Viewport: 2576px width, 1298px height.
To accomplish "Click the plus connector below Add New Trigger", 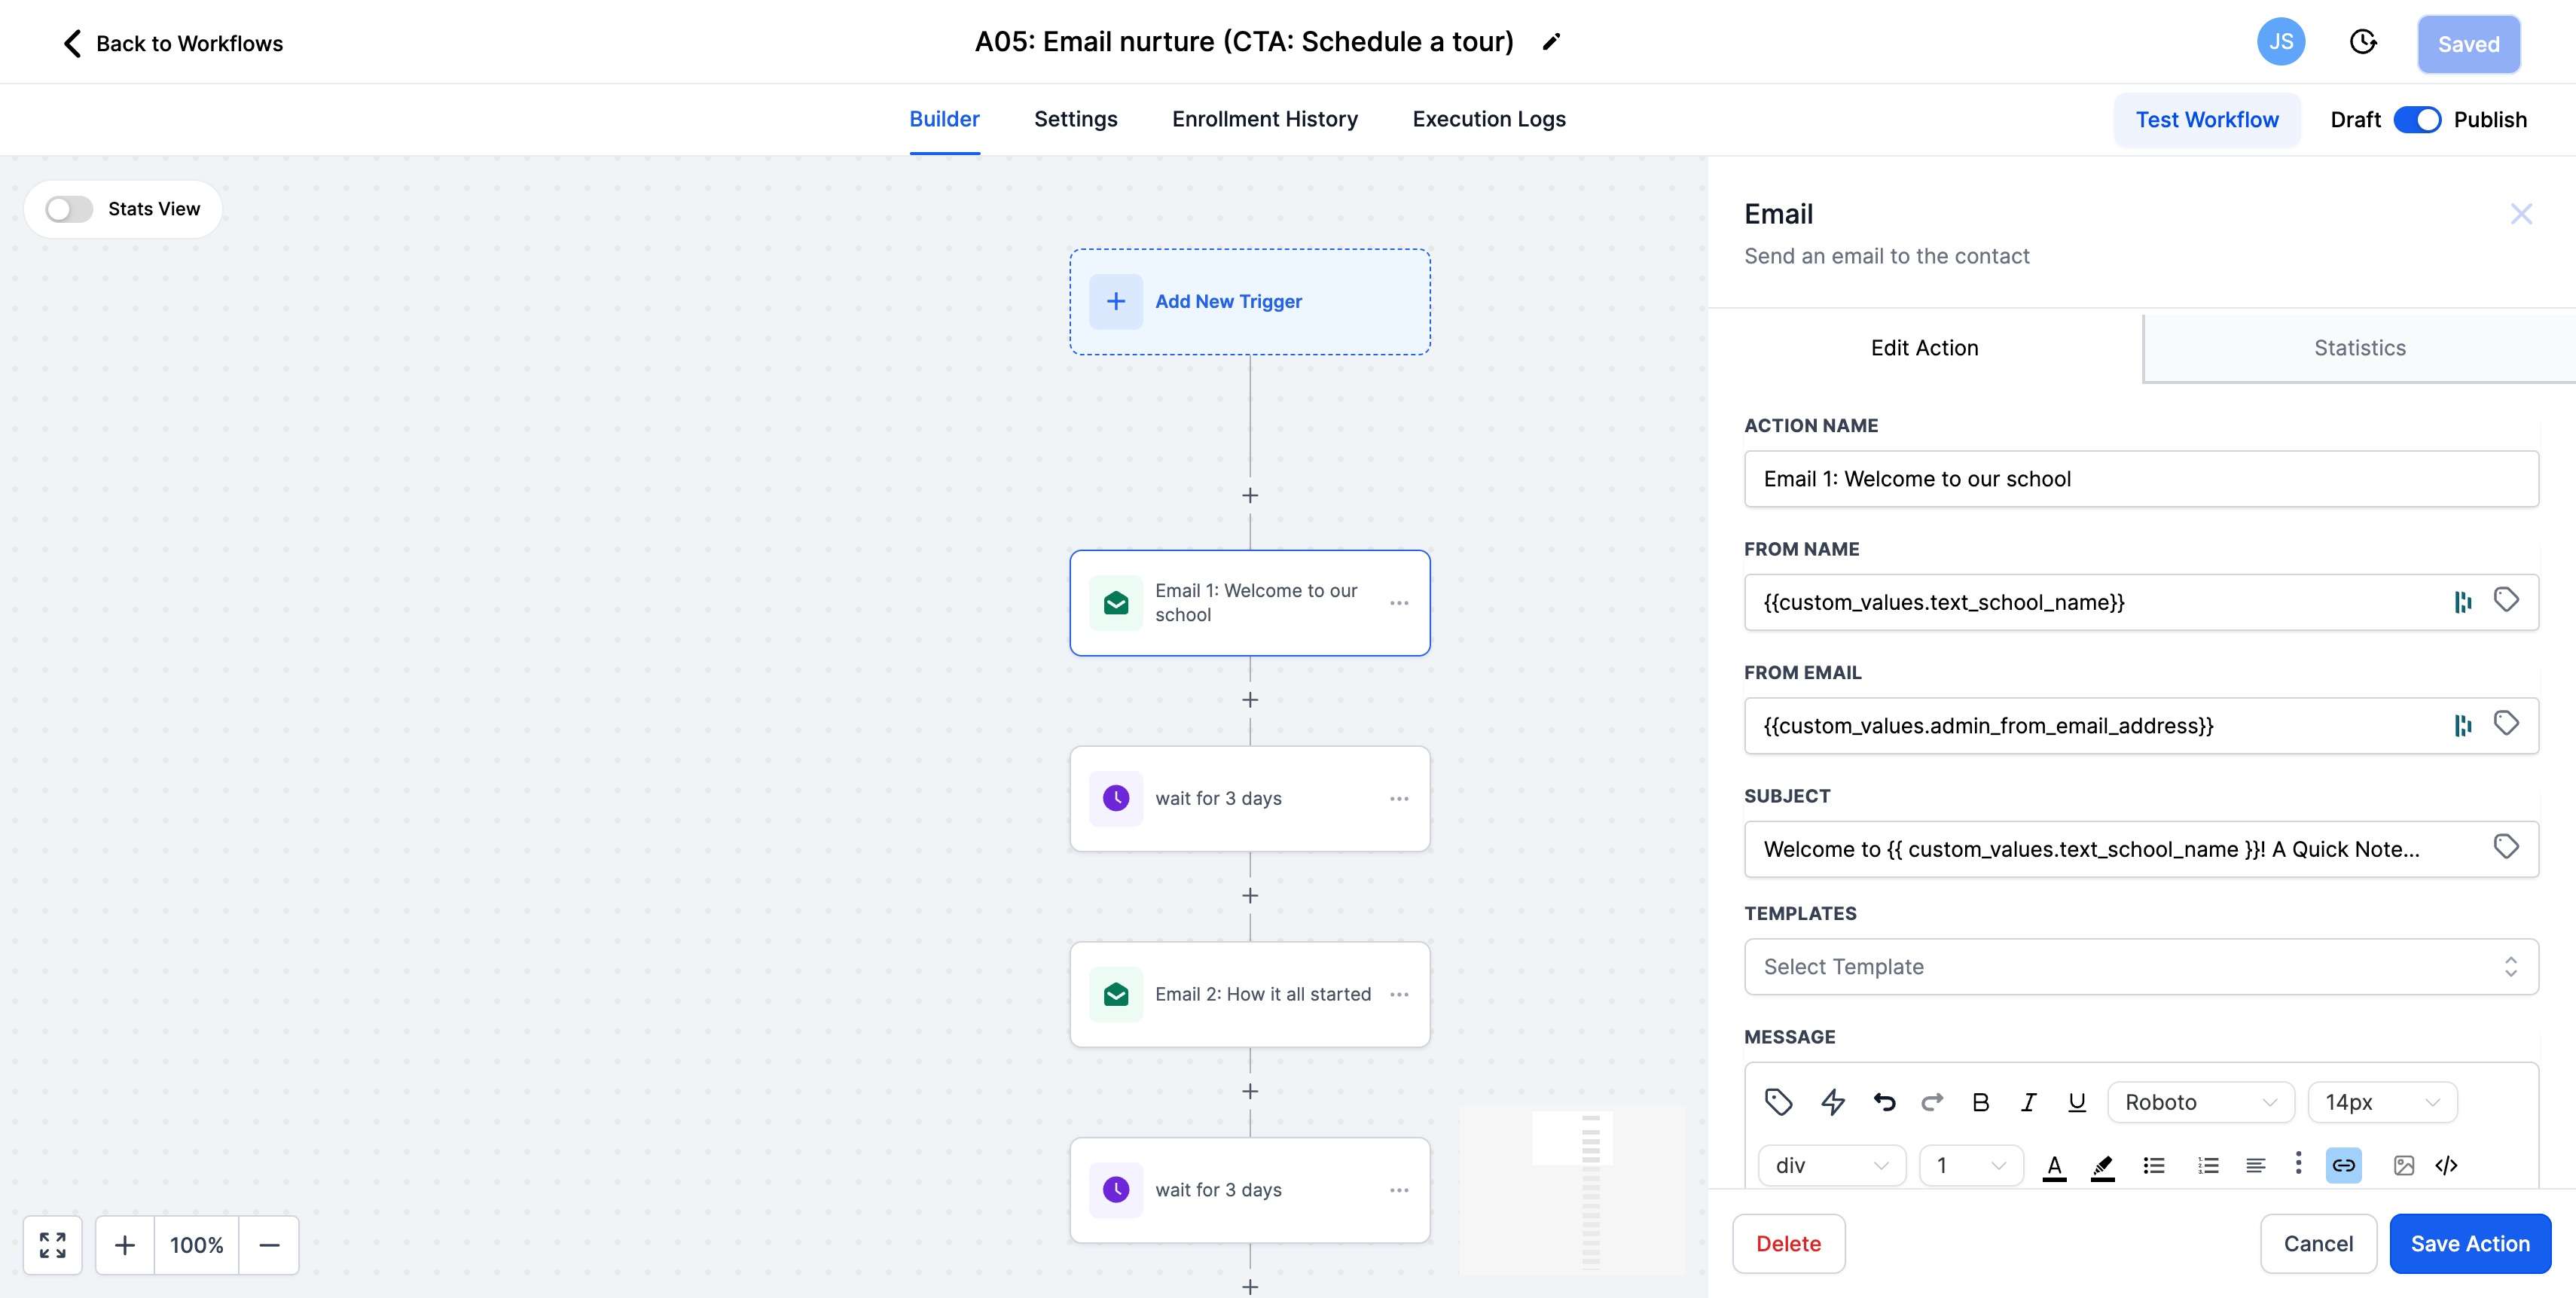I will click(1250, 495).
